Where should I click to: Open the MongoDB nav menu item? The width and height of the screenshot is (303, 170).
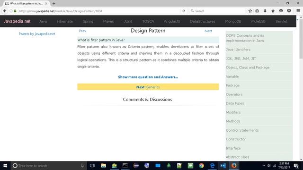tap(233, 21)
